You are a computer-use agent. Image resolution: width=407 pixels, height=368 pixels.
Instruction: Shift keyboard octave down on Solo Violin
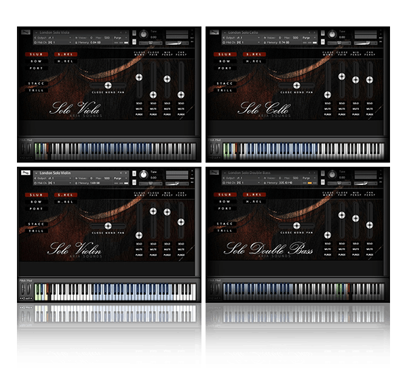point(21,298)
